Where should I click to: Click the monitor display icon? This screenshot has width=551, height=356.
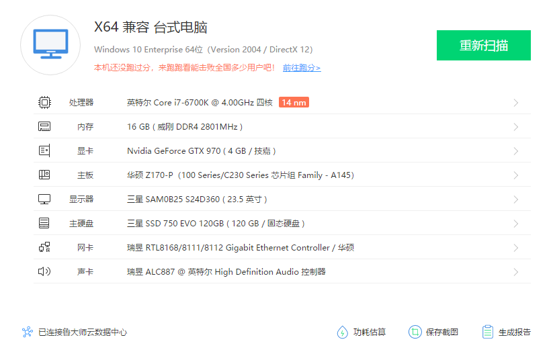pyautogui.click(x=44, y=199)
